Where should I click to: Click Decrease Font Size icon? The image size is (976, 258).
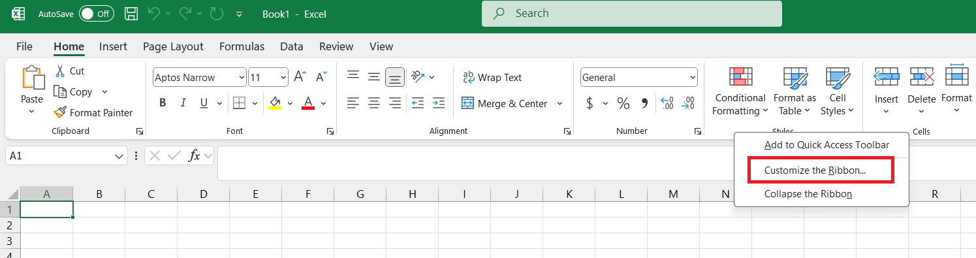tap(321, 77)
